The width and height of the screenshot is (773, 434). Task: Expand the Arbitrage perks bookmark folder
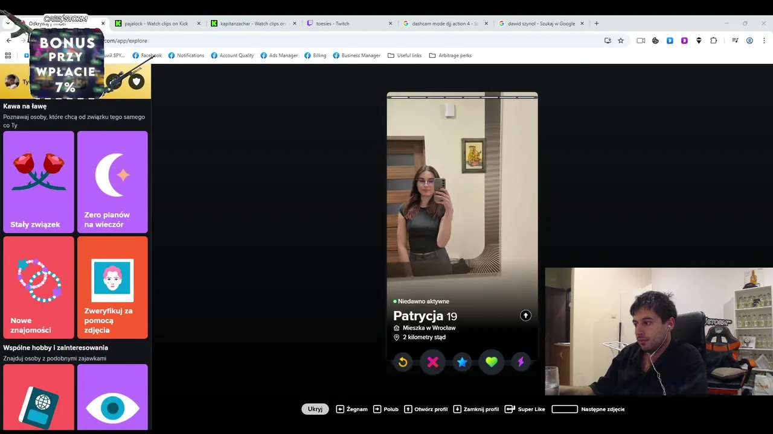450,55
